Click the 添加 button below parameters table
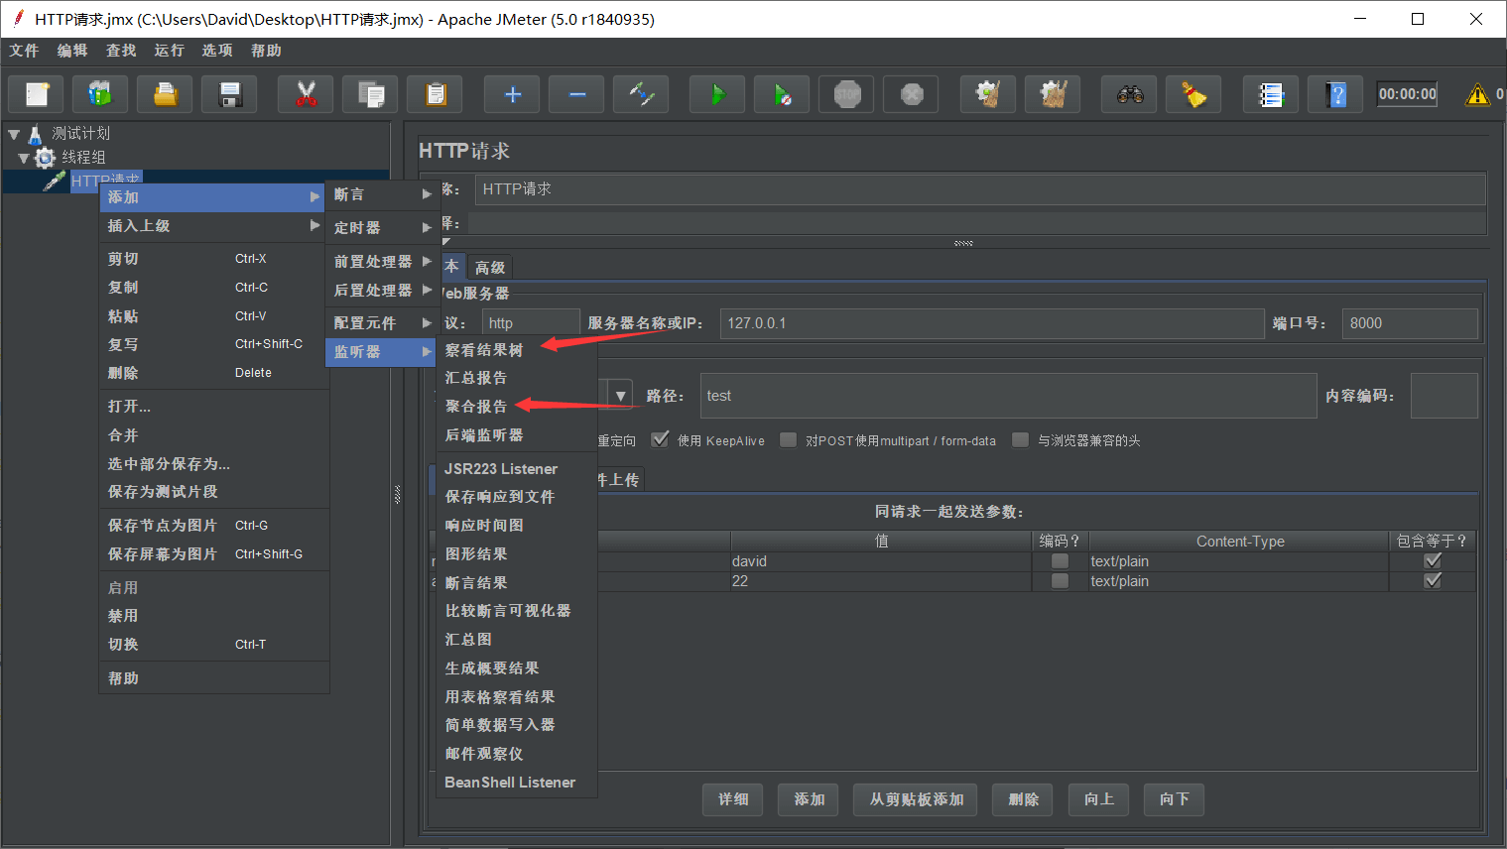This screenshot has width=1507, height=849. click(x=809, y=799)
